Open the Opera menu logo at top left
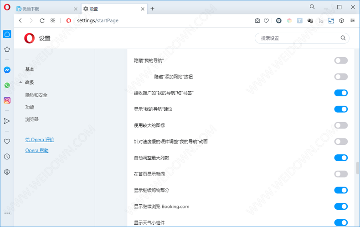The height and width of the screenshot is (227, 360). (7, 7)
